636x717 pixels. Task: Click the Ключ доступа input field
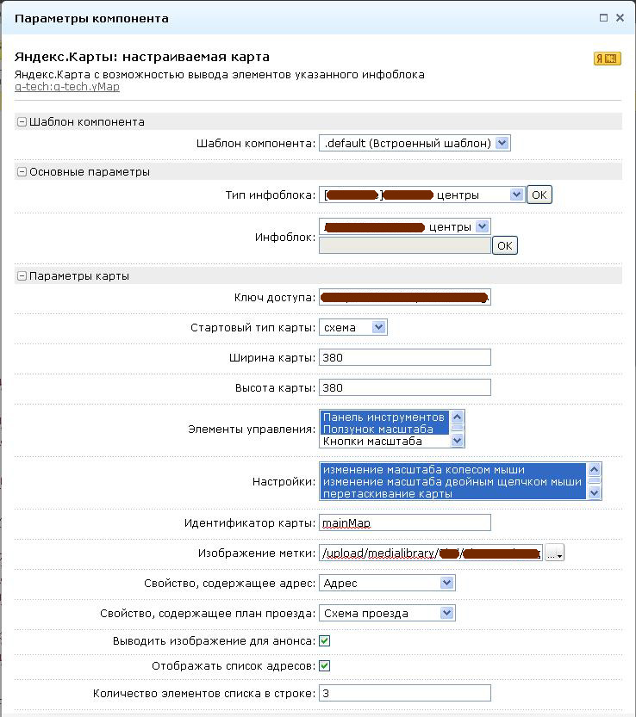pos(405,297)
